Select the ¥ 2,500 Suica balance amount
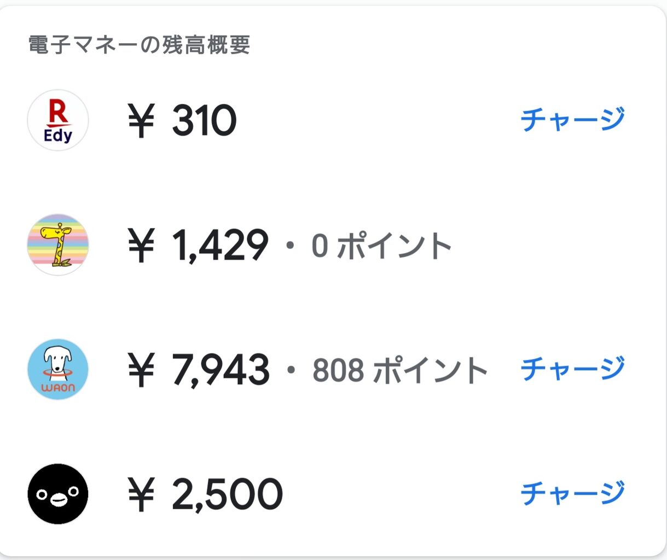Screen dimensions: 667x560 click(205, 494)
